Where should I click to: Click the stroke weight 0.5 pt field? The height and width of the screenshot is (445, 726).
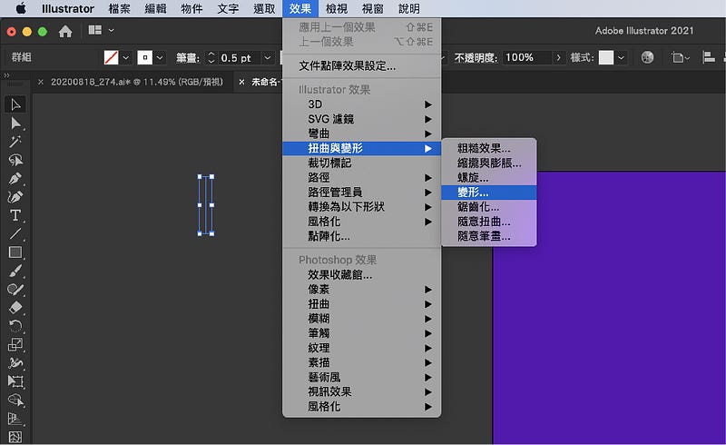(240, 58)
